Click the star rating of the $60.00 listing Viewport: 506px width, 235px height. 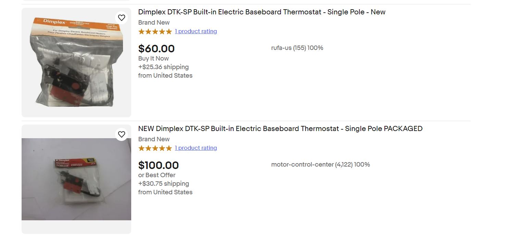coord(155,31)
